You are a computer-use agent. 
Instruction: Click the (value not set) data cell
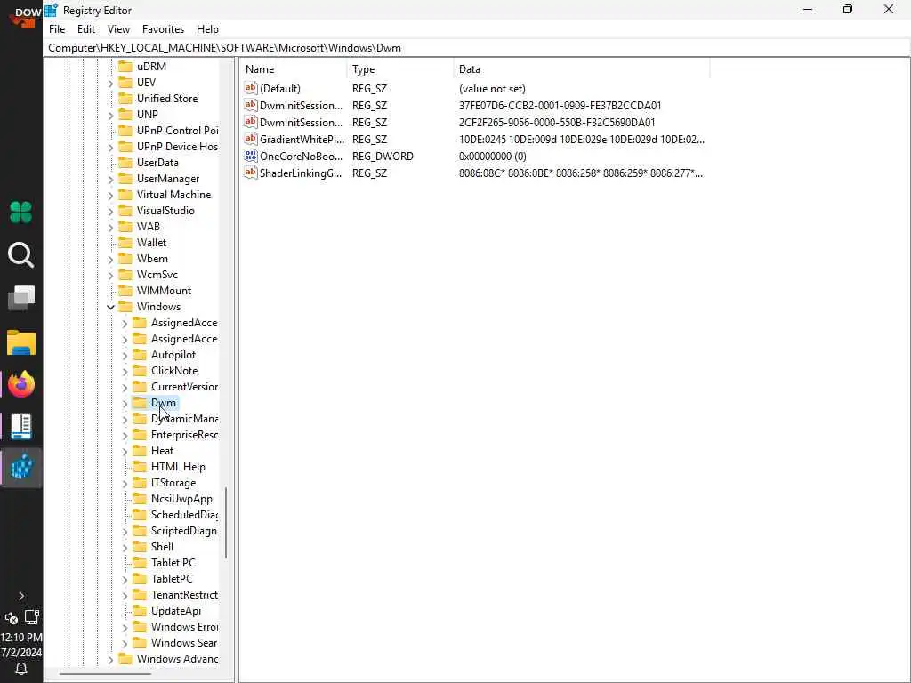[492, 88]
